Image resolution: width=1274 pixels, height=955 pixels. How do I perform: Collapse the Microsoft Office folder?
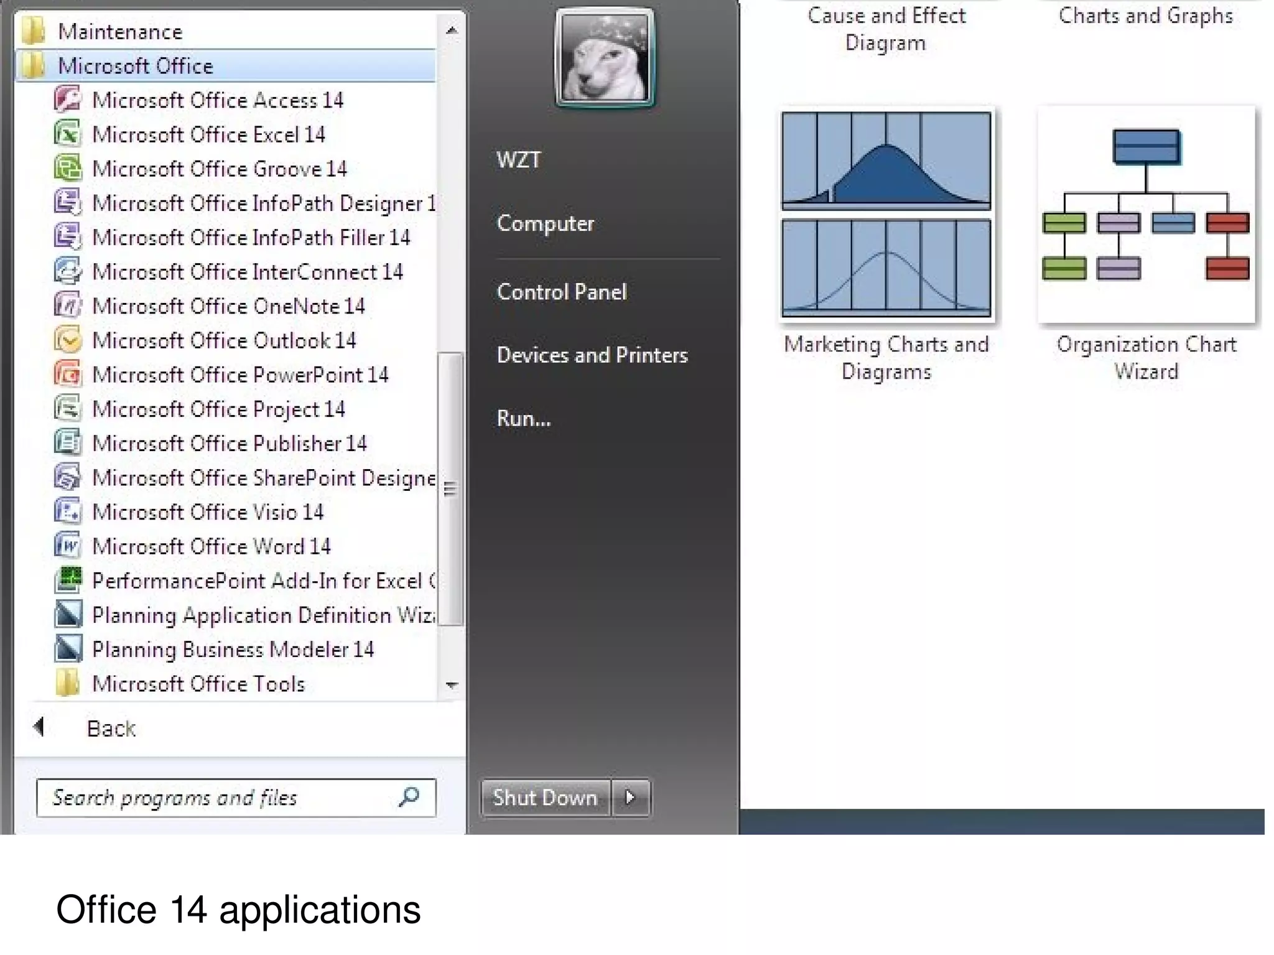click(x=135, y=66)
